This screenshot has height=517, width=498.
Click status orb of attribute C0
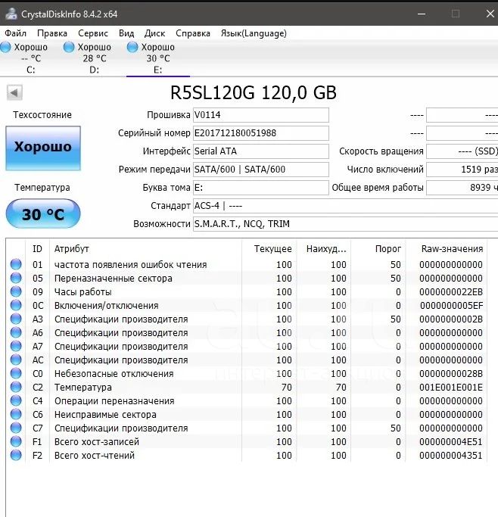point(16,373)
